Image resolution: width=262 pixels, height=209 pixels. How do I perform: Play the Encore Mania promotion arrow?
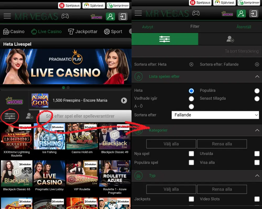[124, 100]
